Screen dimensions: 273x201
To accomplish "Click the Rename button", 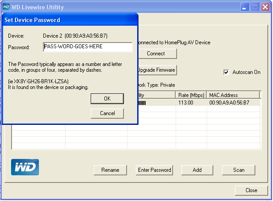I will [110, 170].
